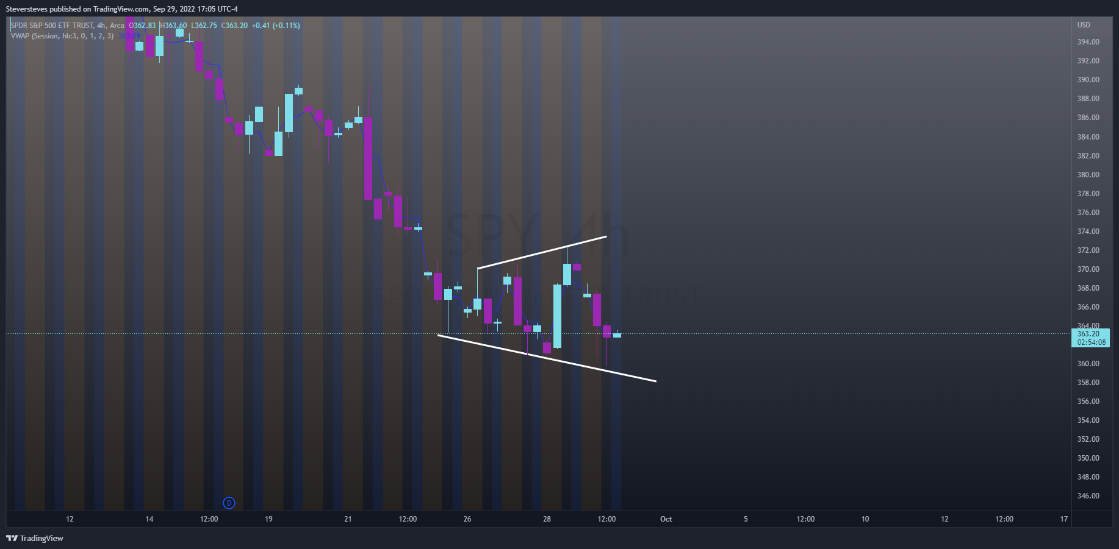Click the tall cyan candle on the 28th

(557, 316)
